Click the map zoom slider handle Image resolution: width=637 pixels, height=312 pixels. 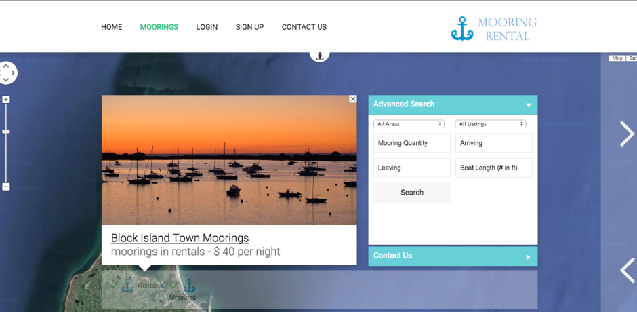[6, 132]
